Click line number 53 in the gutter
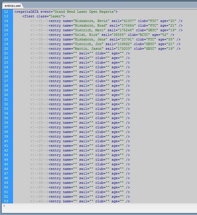This screenshot has height=215, width=197. click(x=6, y=201)
